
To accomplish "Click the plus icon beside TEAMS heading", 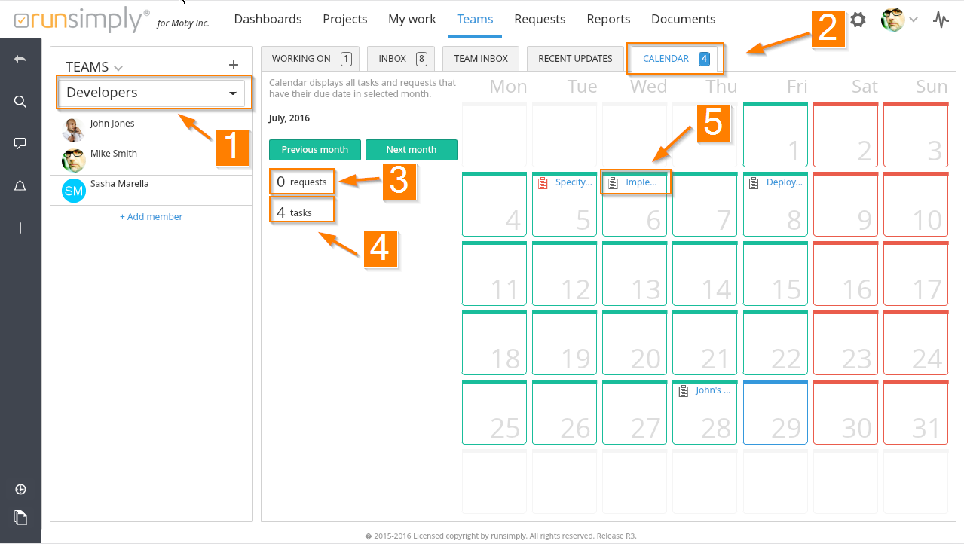I will (x=234, y=66).
